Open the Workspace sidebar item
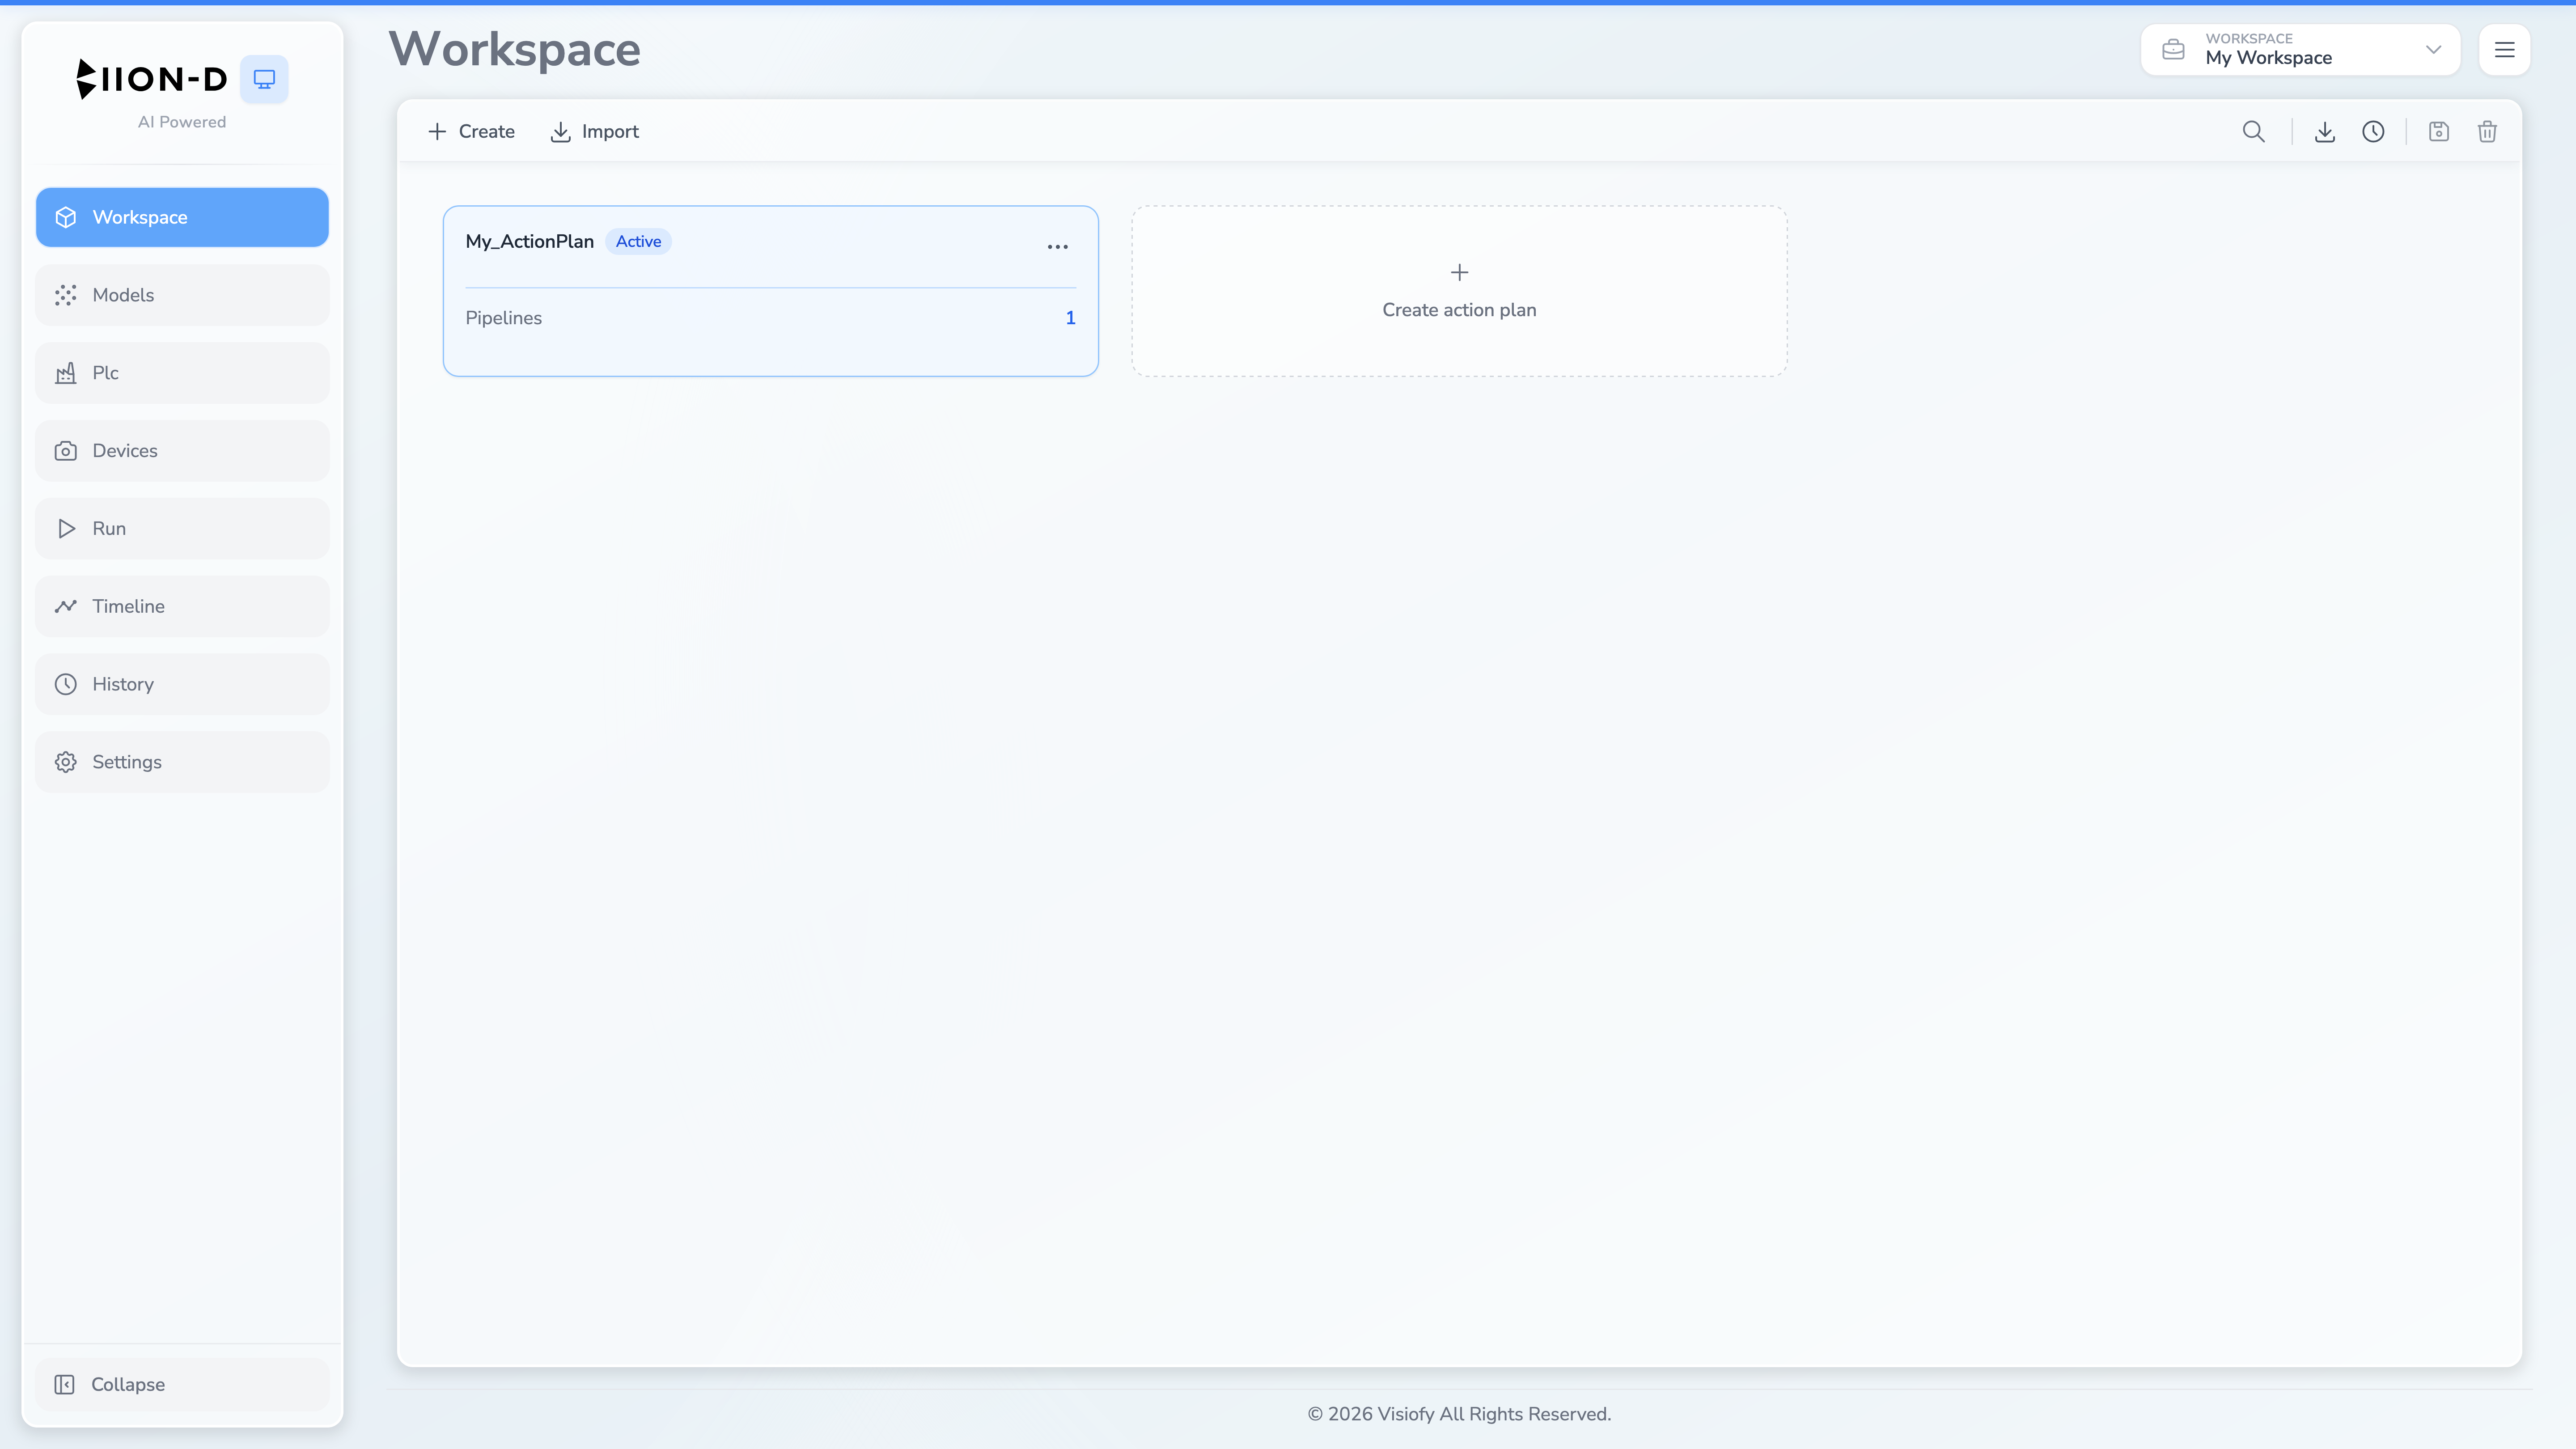Image resolution: width=2576 pixels, height=1449 pixels. (x=182, y=217)
